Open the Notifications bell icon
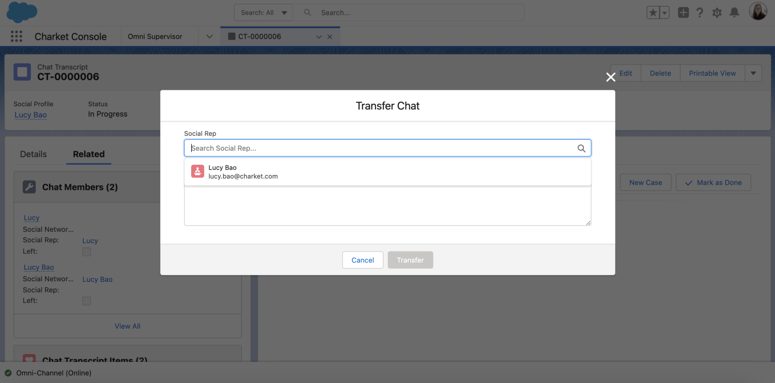This screenshot has width=775, height=383. coord(734,12)
